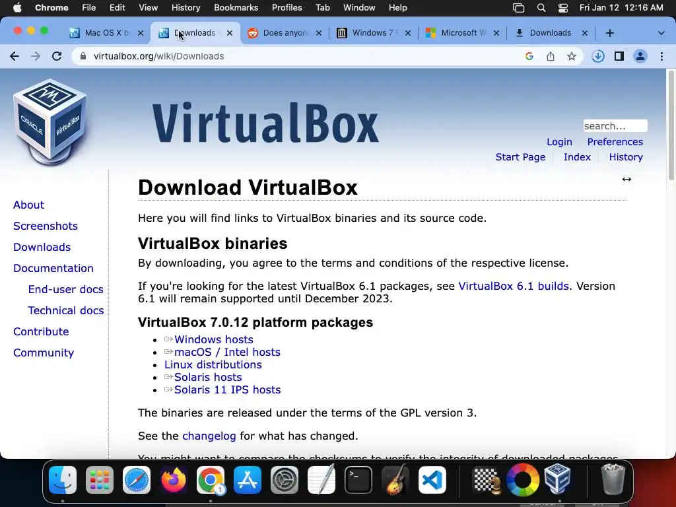This screenshot has width=676, height=507.
Task: Open Chrome downloads indicator icon
Action: tap(598, 56)
